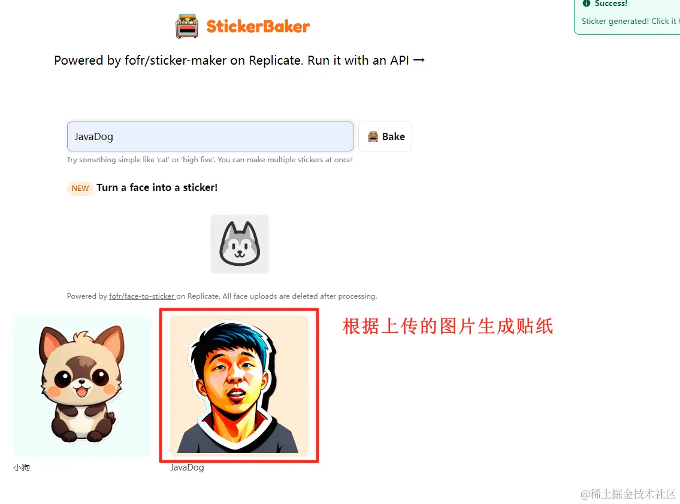Open the fofr/face-to-sticker link
Image resolution: width=680 pixels, height=504 pixels.
pos(142,296)
